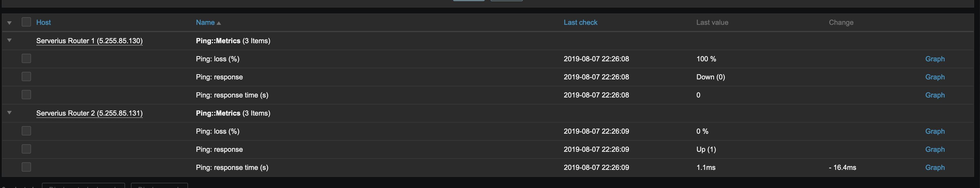This screenshot has height=188, width=980.
Task: Check Router 1 Ping: loss (%) checkbox
Action: click(26, 58)
